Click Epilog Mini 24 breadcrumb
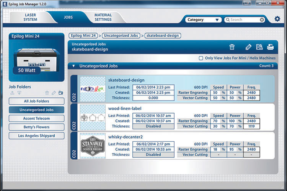This screenshot has height=191, width=287. (83, 36)
